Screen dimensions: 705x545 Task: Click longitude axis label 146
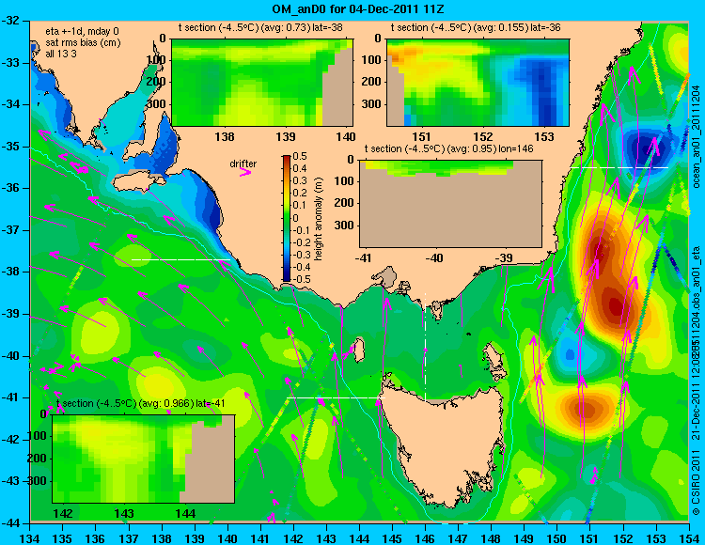[425, 537]
